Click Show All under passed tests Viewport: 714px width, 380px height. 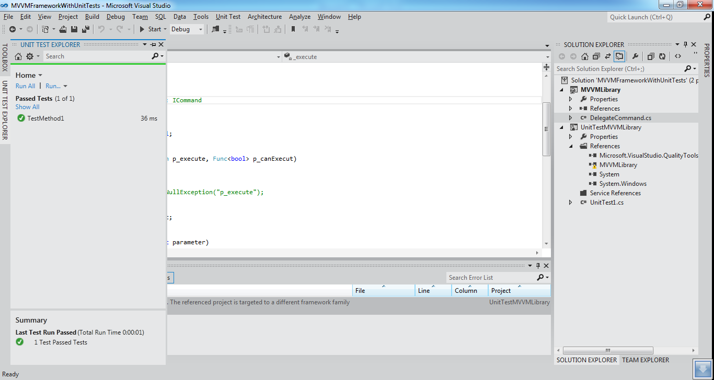click(27, 106)
